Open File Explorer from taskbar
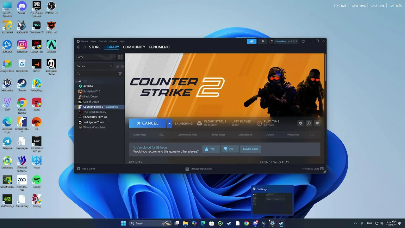This screenshot has height=228, width=405. tap(185, 223)
